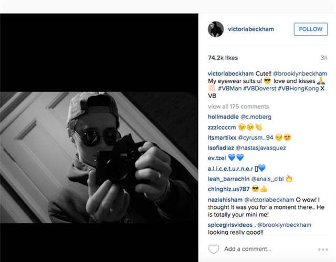The height and width of the screenshot is (262, 336).
Task: Click the heart like icon
Action: click(x=214, y=249)
